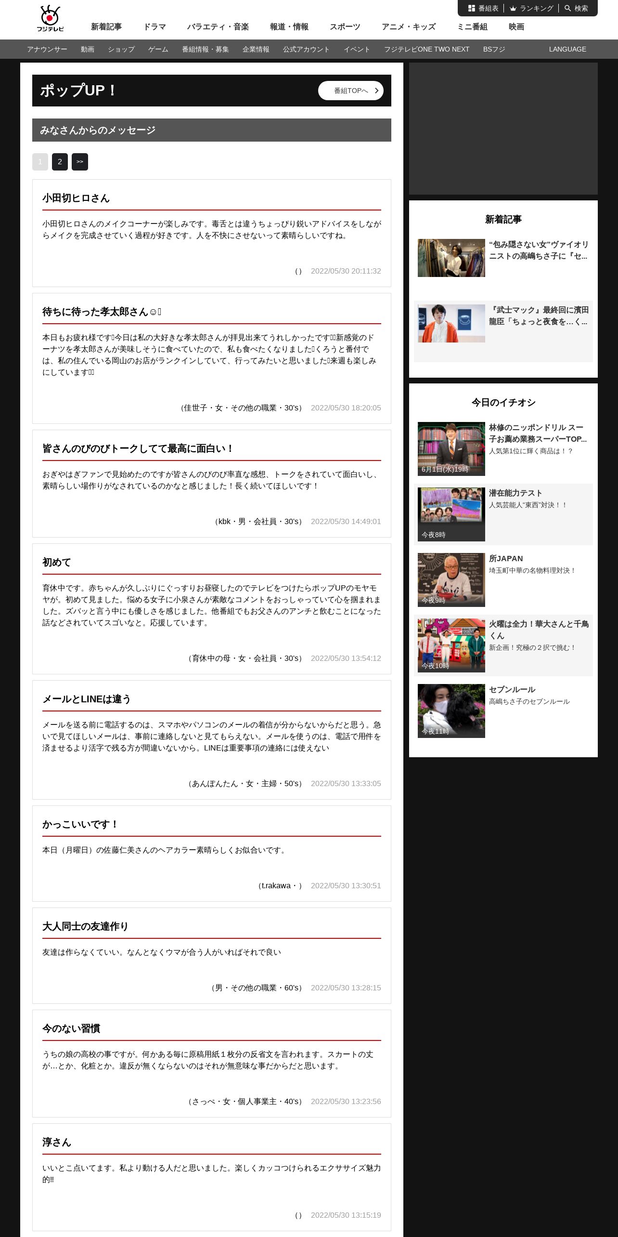The width and height of the screenshot is (618, 1237).
Task: Open 公式アカウント link
Action: click(307, 49)
